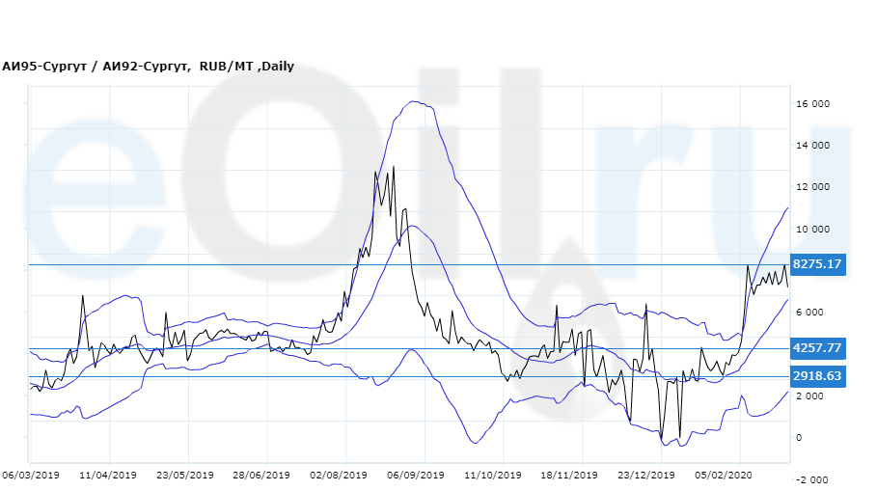Select the 2918.63 price level label
Viewport: 877px width, 491px height.
click(x=817, y=376)
